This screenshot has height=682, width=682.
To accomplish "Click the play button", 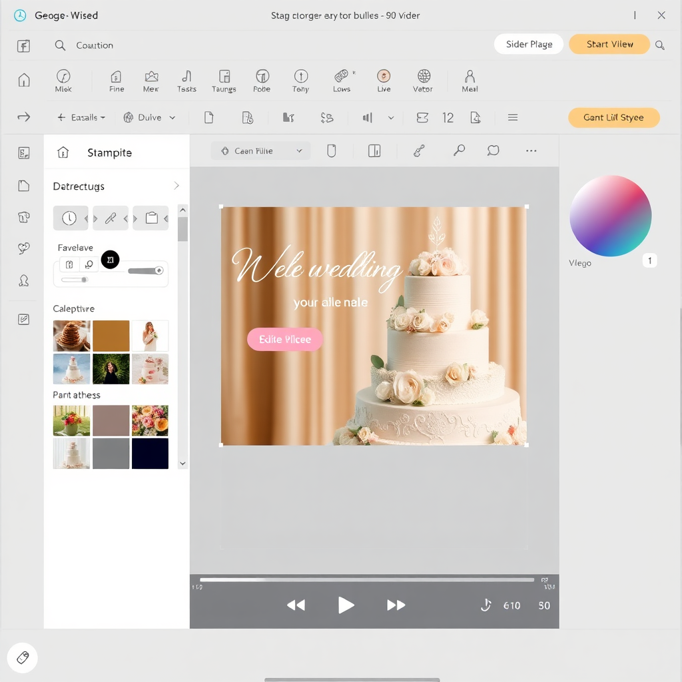I will pyautogui.click(x=346, y=605).
